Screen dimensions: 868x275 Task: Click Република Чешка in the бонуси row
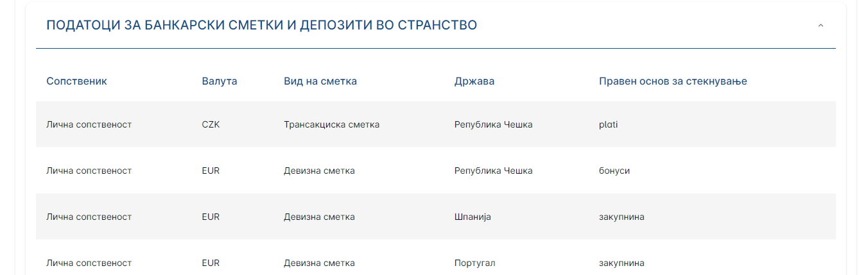click(493, 171)
